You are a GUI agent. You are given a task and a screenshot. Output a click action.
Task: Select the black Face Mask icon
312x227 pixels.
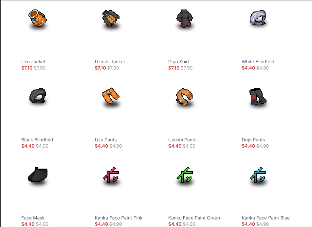pyautogui.click(x=38, y=175)
